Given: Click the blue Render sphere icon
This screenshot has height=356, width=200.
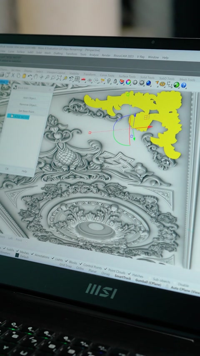Looking at the screenshot, I should [x=149, y=83].
